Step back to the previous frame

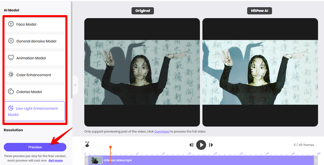click(191, 145)
